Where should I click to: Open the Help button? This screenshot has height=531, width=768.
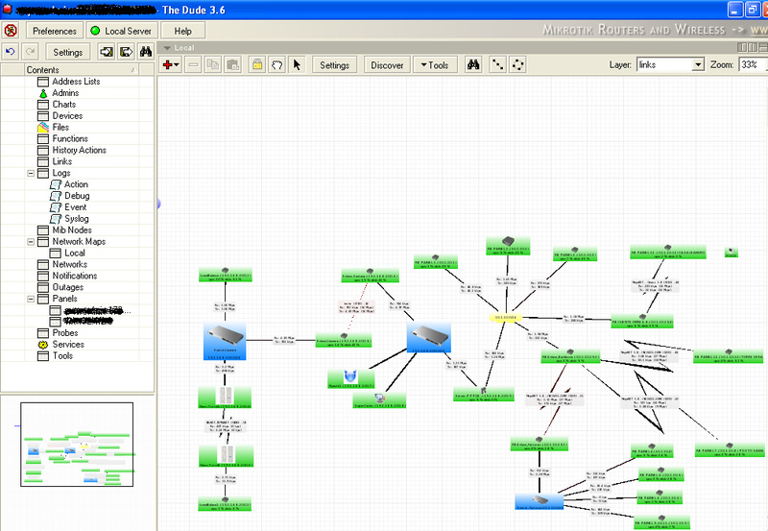tap(182, 31)
